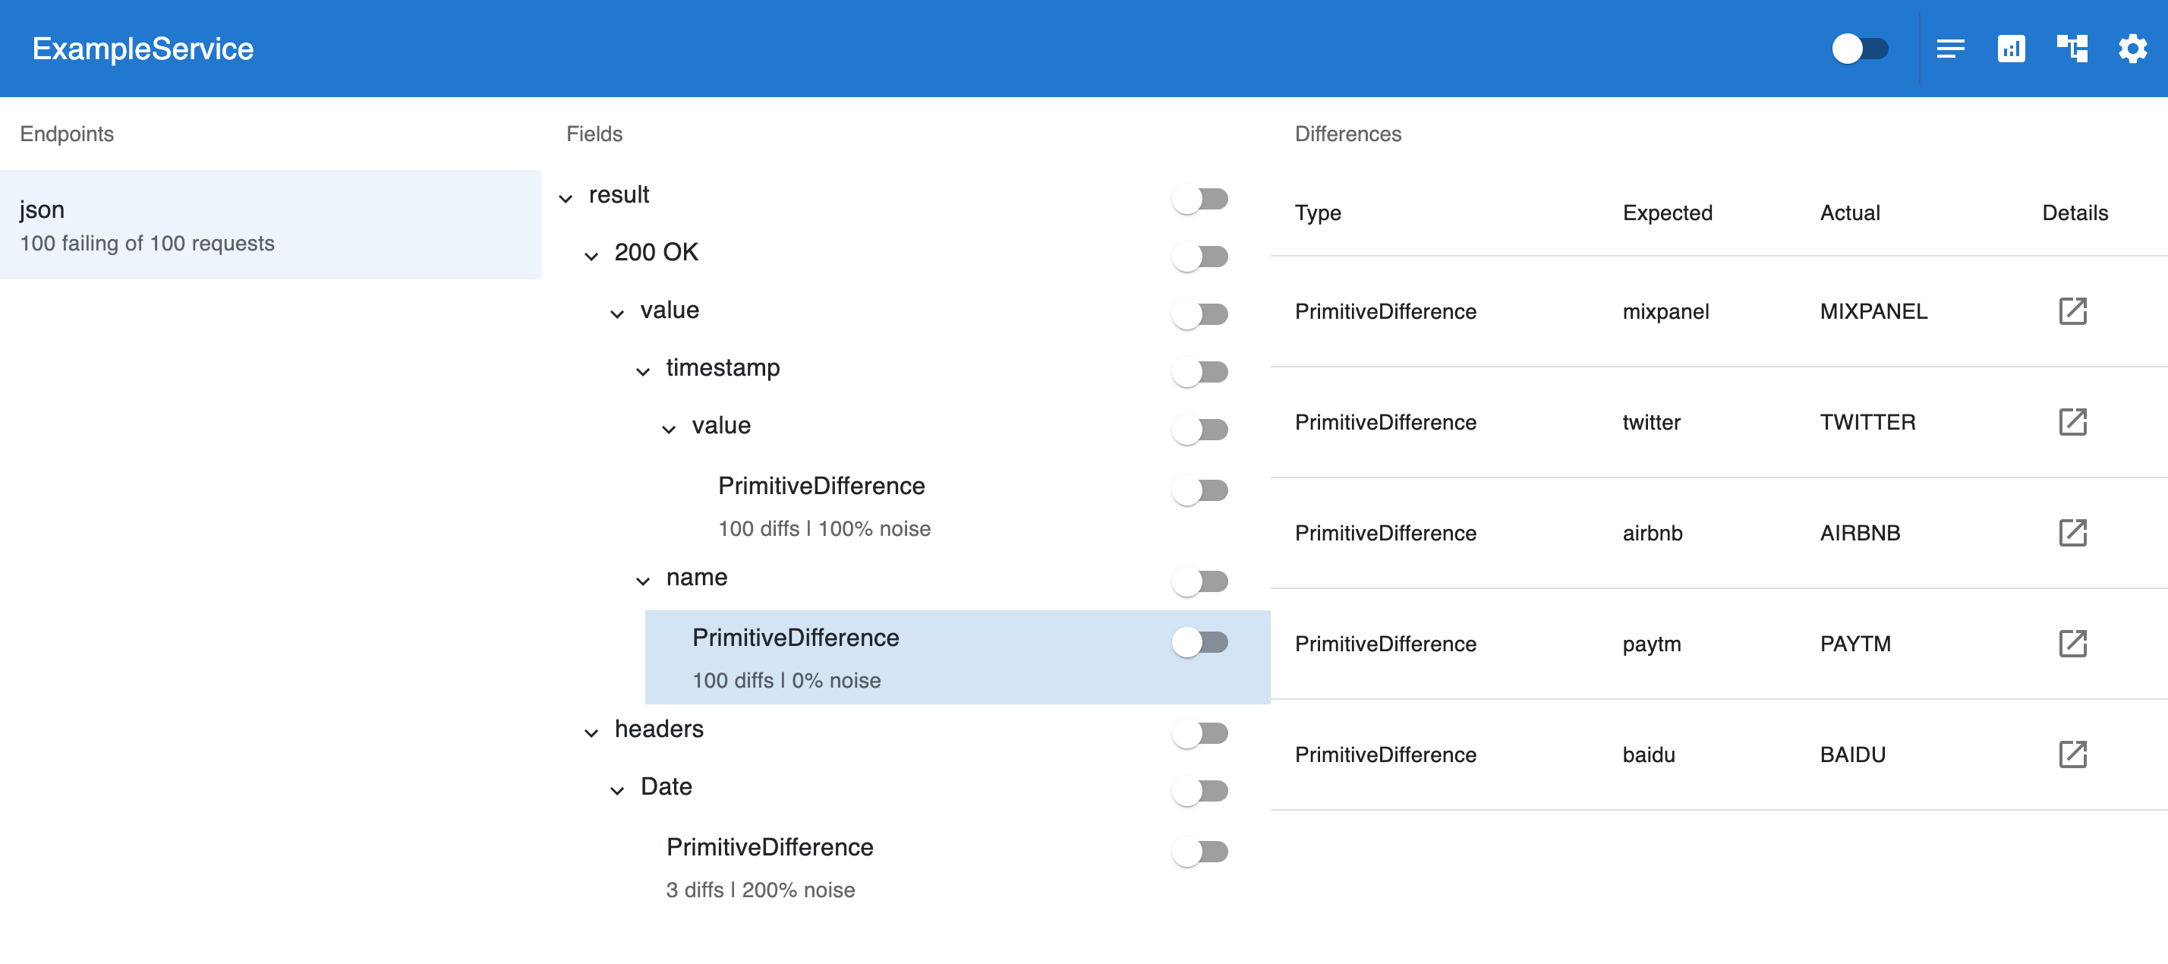Click the actual value AIRBNB
Viewport: 2168px width, 964px height.
pos(1860,533)
